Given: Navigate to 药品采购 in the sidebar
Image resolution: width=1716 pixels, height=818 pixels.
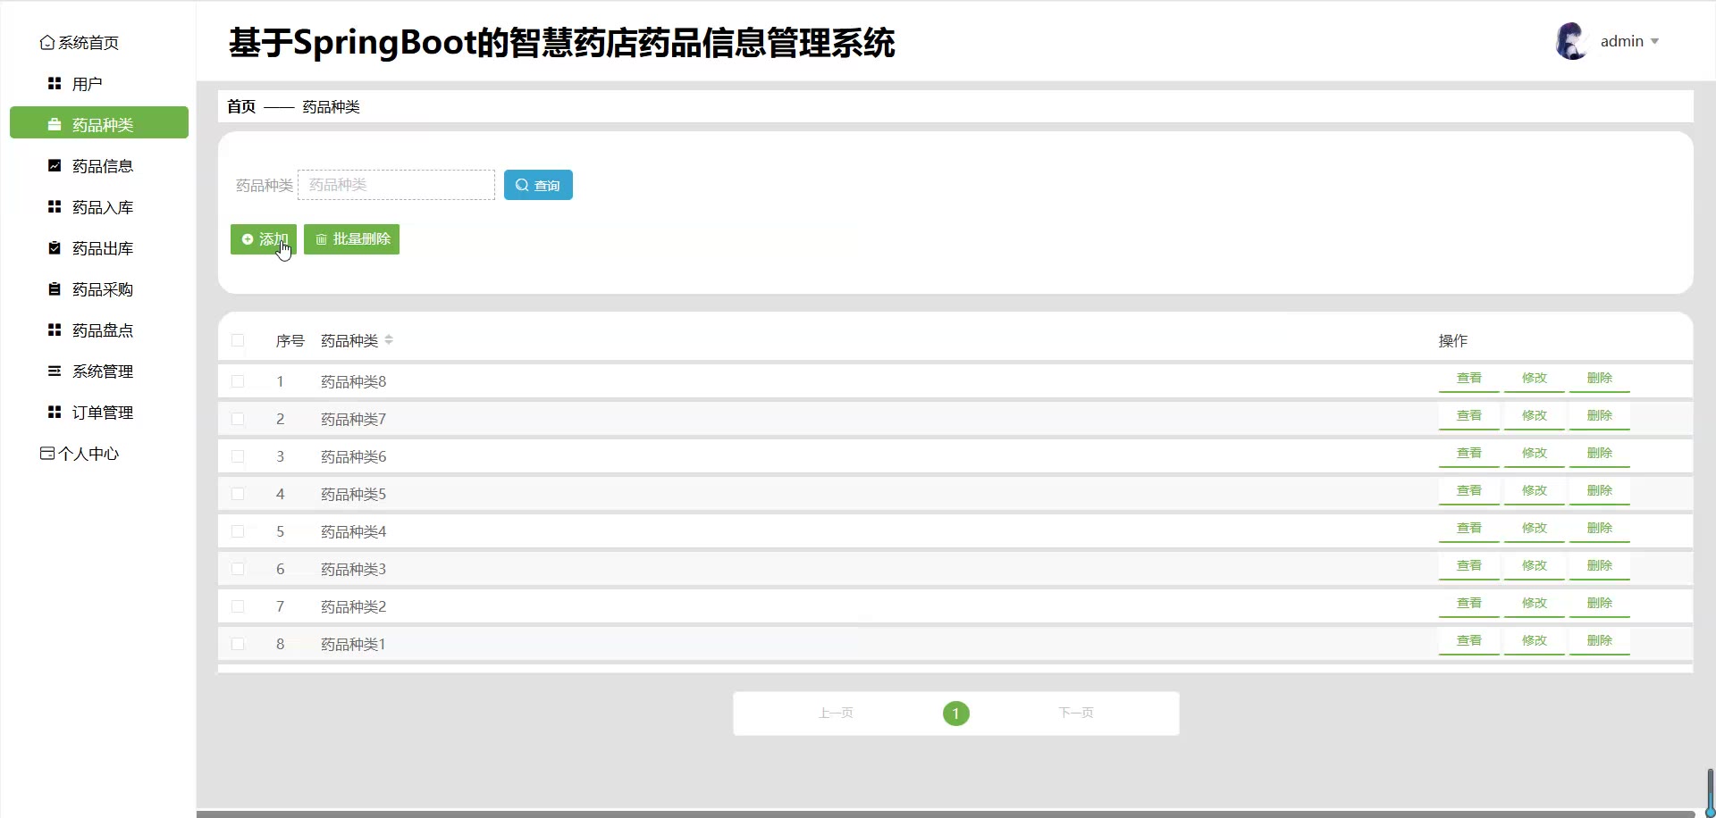Looking at the screenshot, I should coord(99,289).
